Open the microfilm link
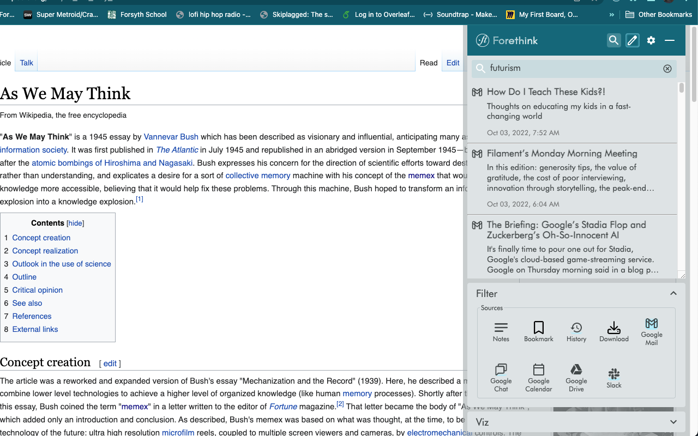 tap(178, 433)
